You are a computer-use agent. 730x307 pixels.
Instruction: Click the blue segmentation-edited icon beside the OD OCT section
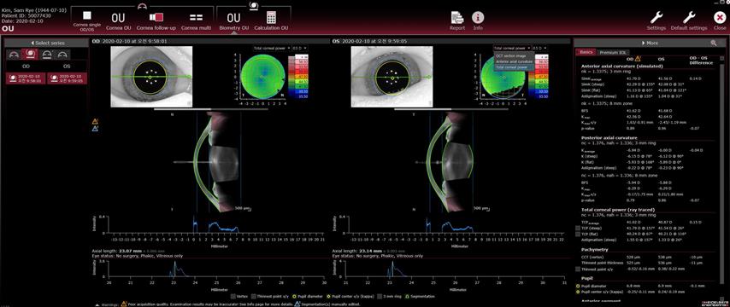coord(96,128)
